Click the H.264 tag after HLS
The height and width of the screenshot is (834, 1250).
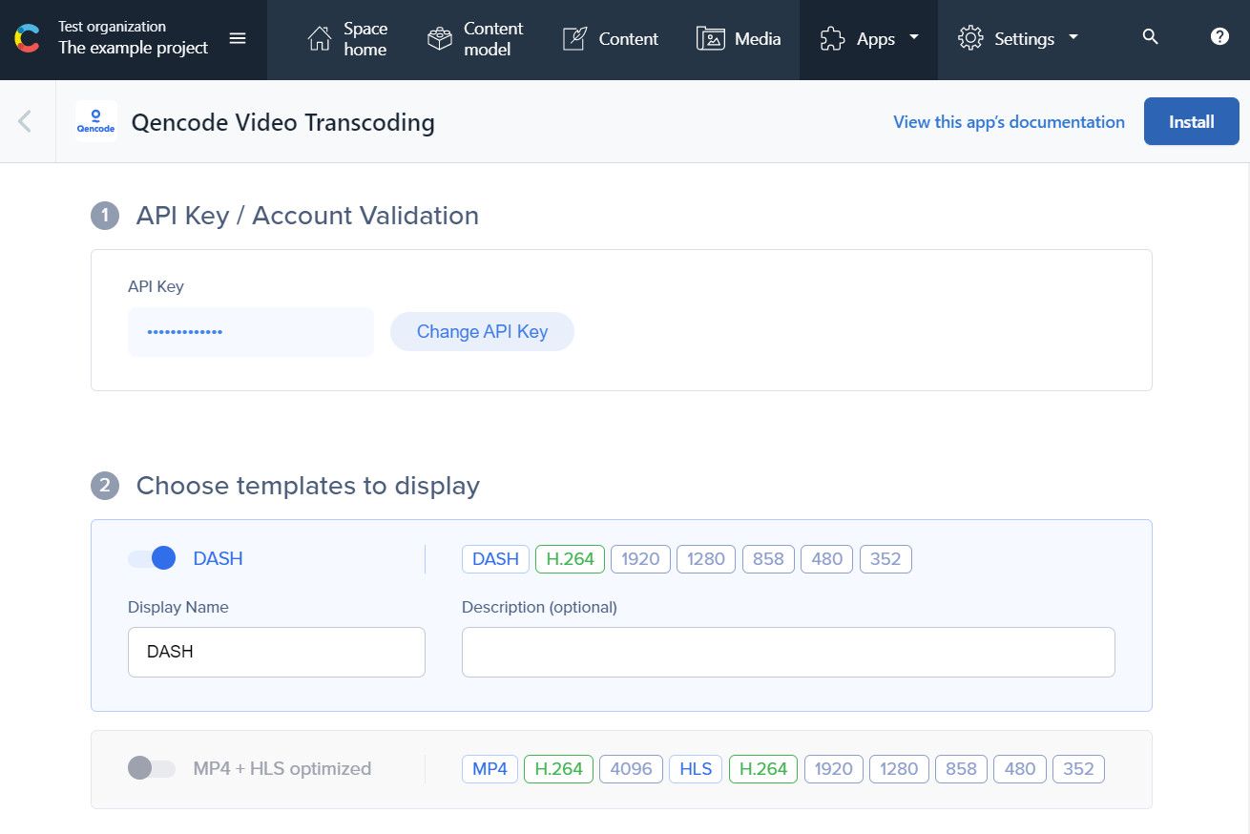tap(763, 768)
